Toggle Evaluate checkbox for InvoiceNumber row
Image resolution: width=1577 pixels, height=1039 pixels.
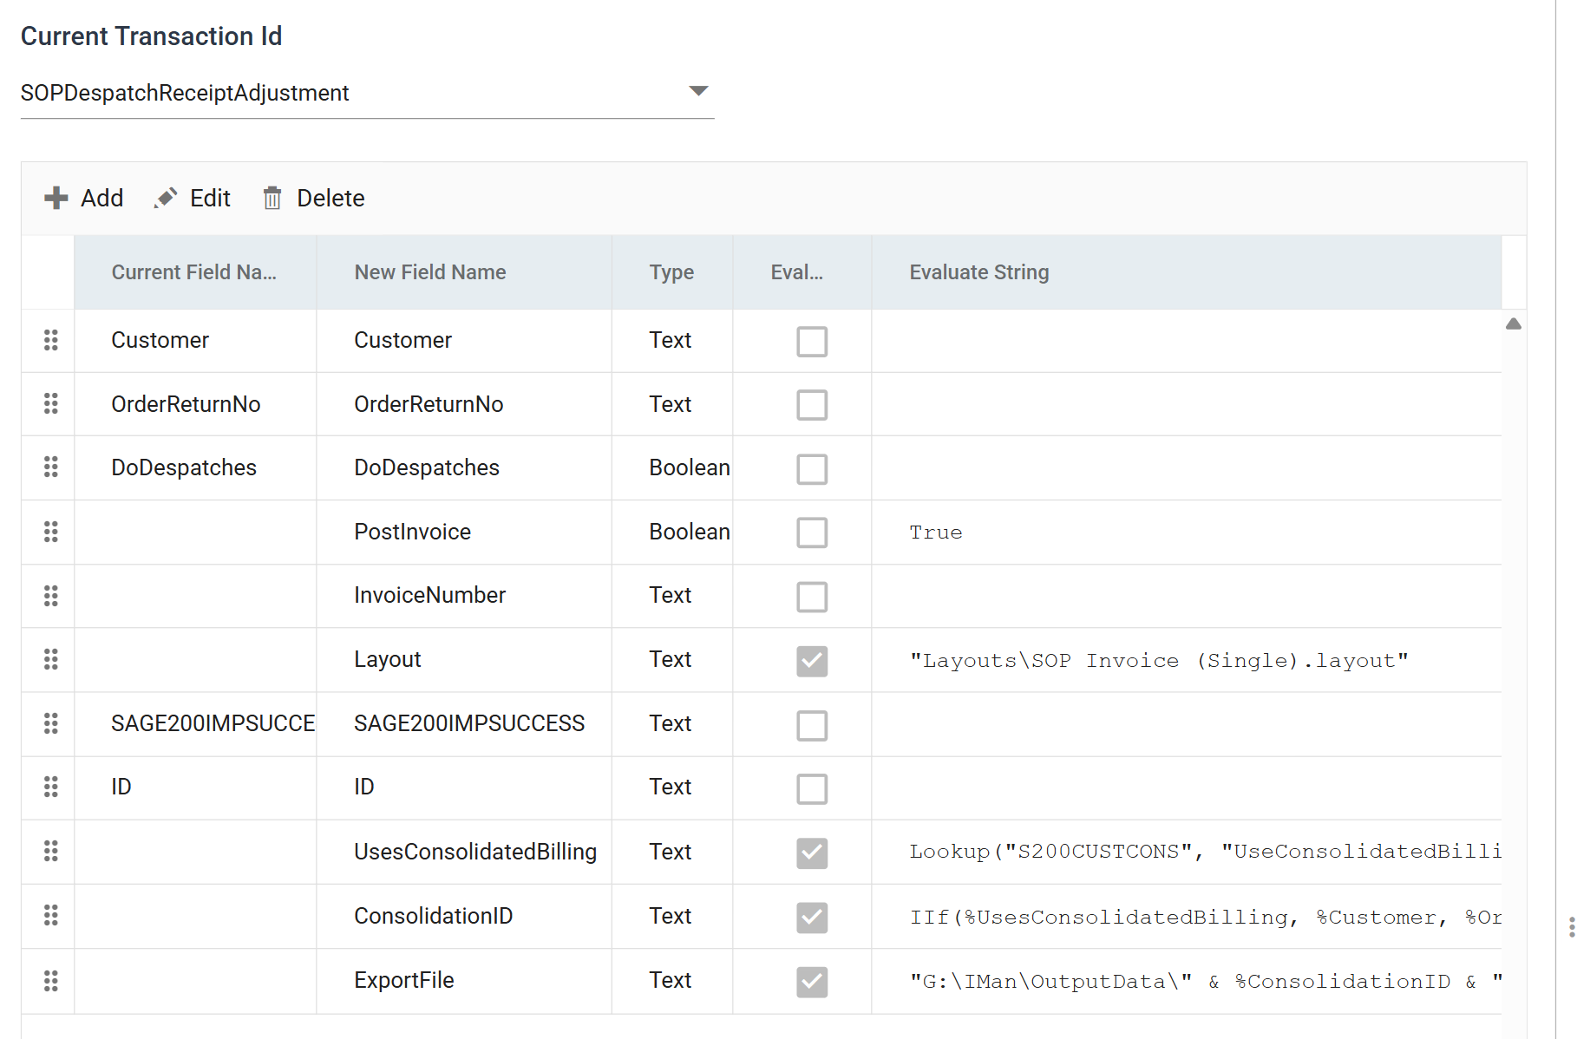(x=812, y=597)
